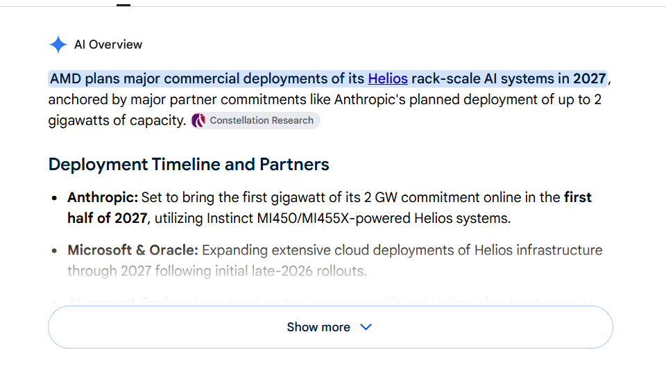Click the "Anthropic:" bullet label
The width and height of the screenshot is (666, 366).
(103, 197)
